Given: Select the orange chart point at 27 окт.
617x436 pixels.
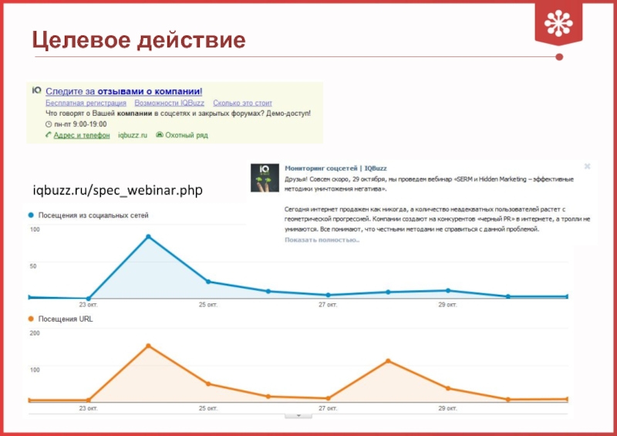Looking at the screenshot, I should [329, 398].
